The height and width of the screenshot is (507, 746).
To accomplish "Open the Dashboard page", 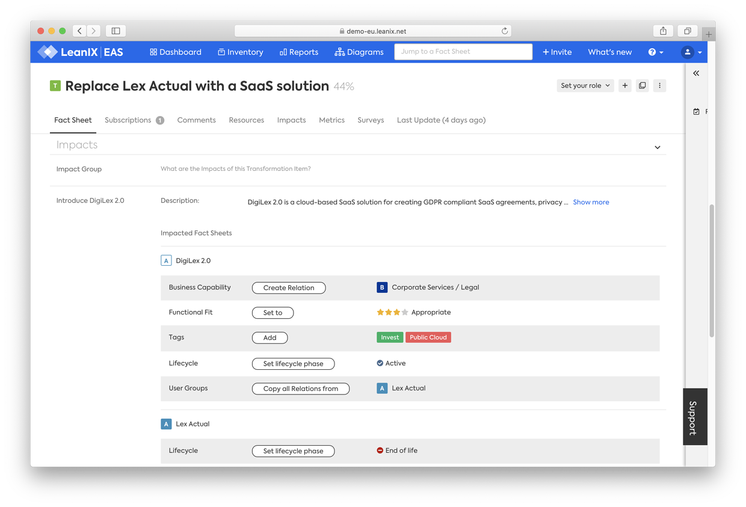I will tap(176, 52).
